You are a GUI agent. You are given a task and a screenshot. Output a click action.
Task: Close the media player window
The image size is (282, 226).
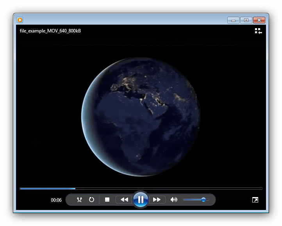point(259,20)
